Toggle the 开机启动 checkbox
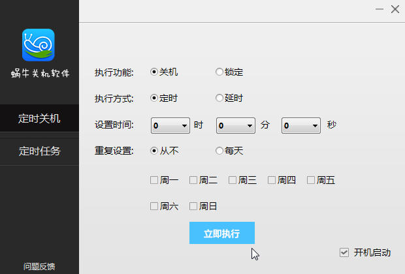Screen dimensions: 405x274 click(344, 252)
